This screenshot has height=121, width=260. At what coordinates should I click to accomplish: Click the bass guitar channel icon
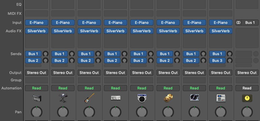tap(89, 98)
